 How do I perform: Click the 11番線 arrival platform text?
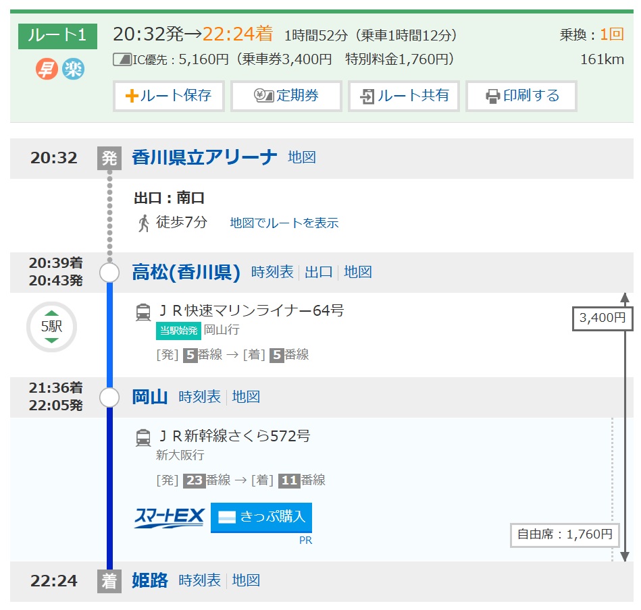[302, 480]
